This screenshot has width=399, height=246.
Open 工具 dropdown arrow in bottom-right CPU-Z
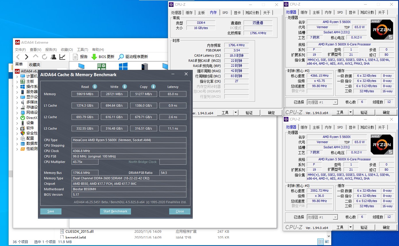pyautogui.click(x=350, y=227)
